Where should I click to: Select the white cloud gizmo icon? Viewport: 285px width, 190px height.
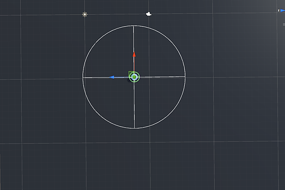click(149, 14)
